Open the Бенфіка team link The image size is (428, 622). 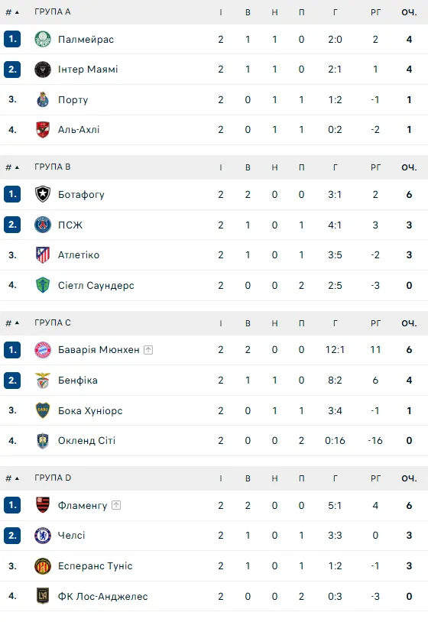(x=78, y=381)
